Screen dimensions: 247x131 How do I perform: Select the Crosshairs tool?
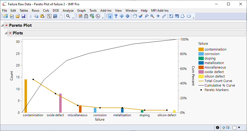tap(158, 16)
